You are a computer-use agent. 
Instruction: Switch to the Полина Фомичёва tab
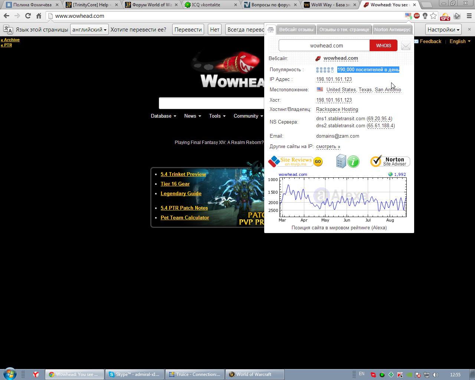point(32,5)
